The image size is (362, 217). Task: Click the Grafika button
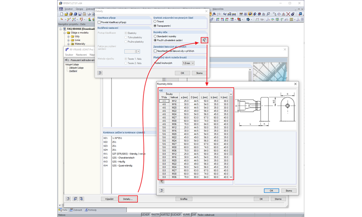pos(183,199)
